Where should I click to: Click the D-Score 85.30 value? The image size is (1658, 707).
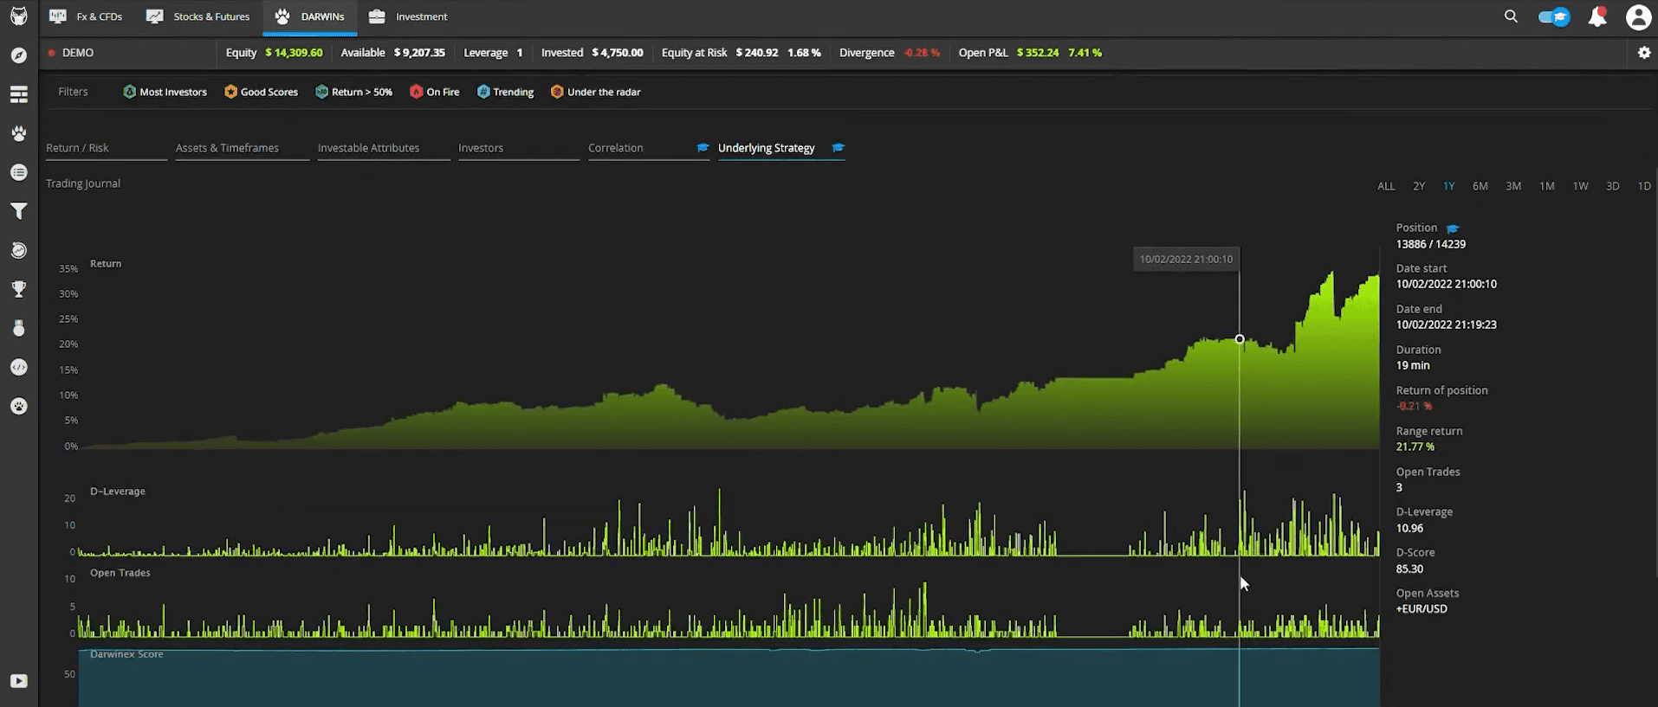pyautogui.click(x=1409, y=569)
